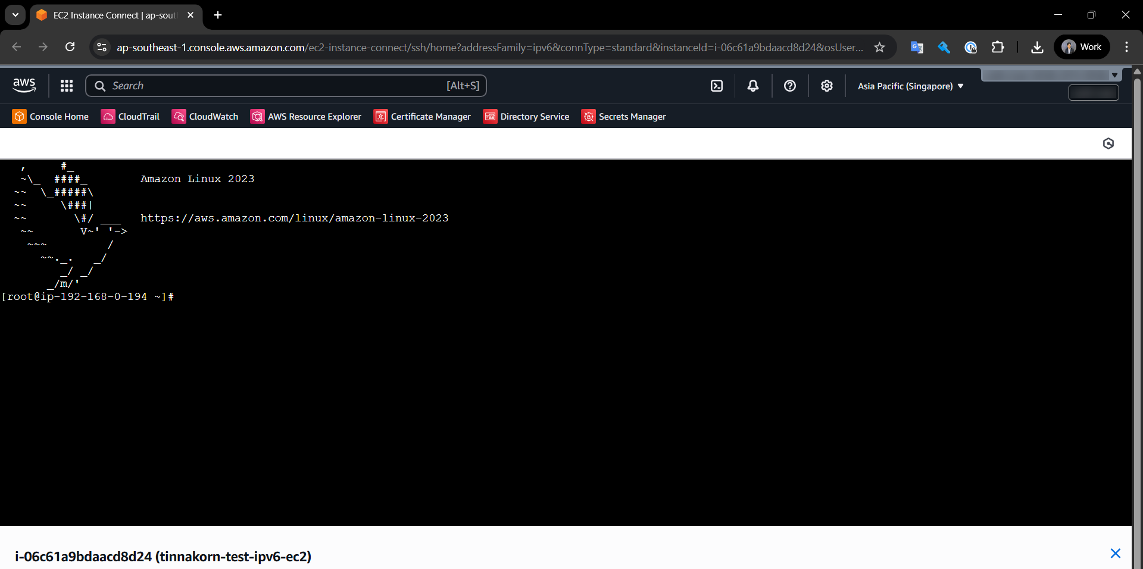
Task: Click the AWS logo to go home
Action: coord(24,85)
